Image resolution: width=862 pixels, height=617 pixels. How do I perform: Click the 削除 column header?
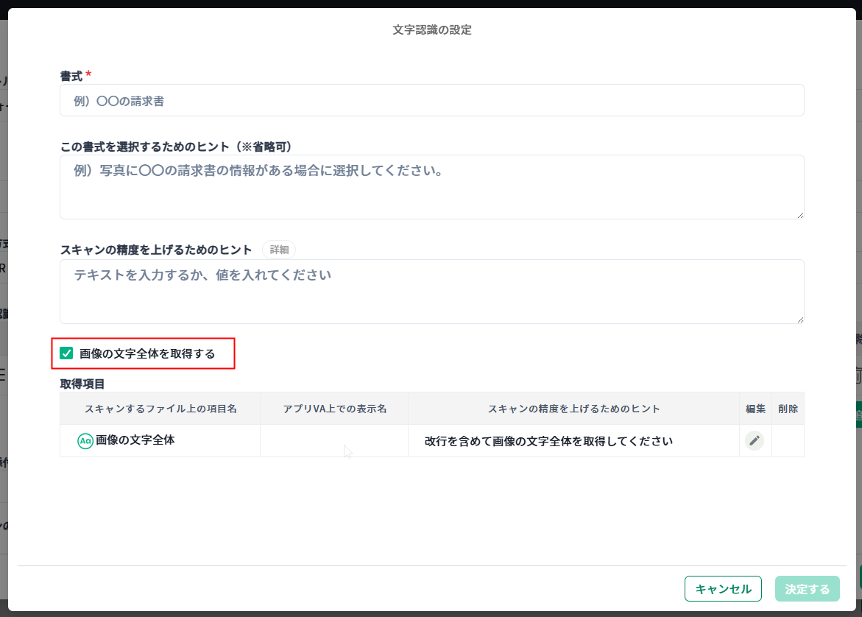click(x=788, y=409)
